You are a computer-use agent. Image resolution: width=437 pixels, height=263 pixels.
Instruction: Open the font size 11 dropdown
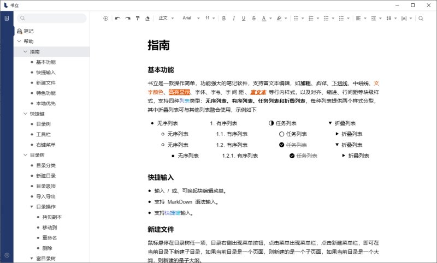pos(210,19)
